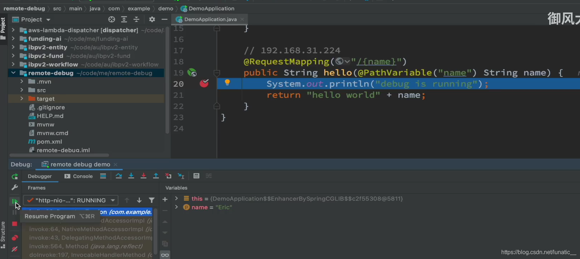The width and height of the screenshot is (580, 259).
Task: Open View Breakpoints icon
Action: click(15, 238)
